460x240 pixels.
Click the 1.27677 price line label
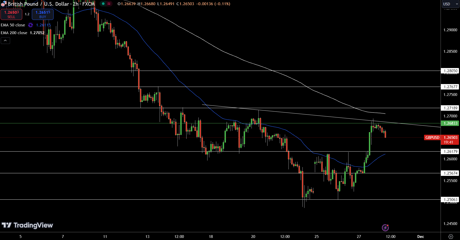[450, 87]
